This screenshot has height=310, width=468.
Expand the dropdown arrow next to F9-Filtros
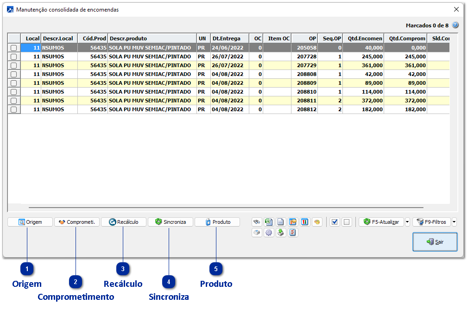[454, 222]
